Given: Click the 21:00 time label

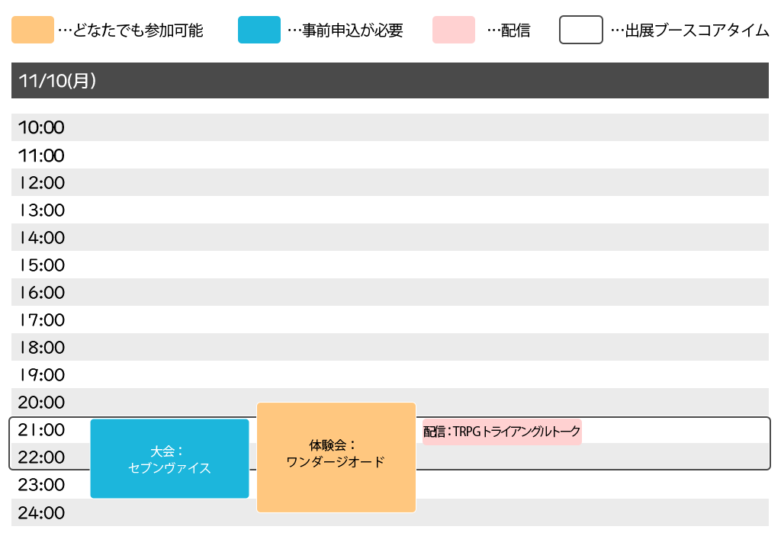Looking at the screenshot, I should point(41,430).
